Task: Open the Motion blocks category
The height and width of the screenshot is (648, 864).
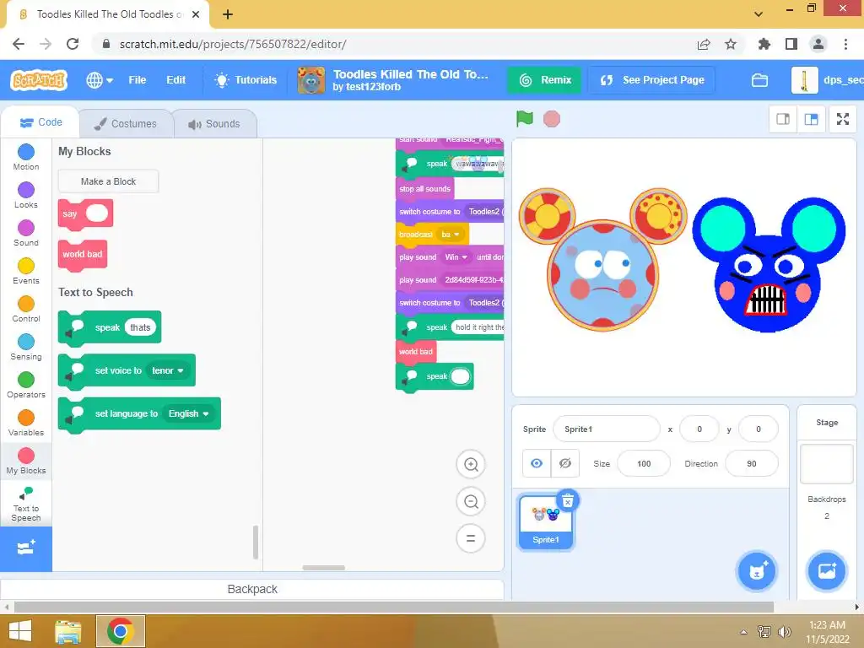Action: tap(26, 157)
